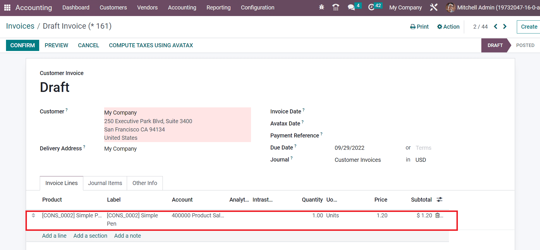Open the Dashboard menu
Viewport: 540px width, 250px height.
(x=76, y=7)
